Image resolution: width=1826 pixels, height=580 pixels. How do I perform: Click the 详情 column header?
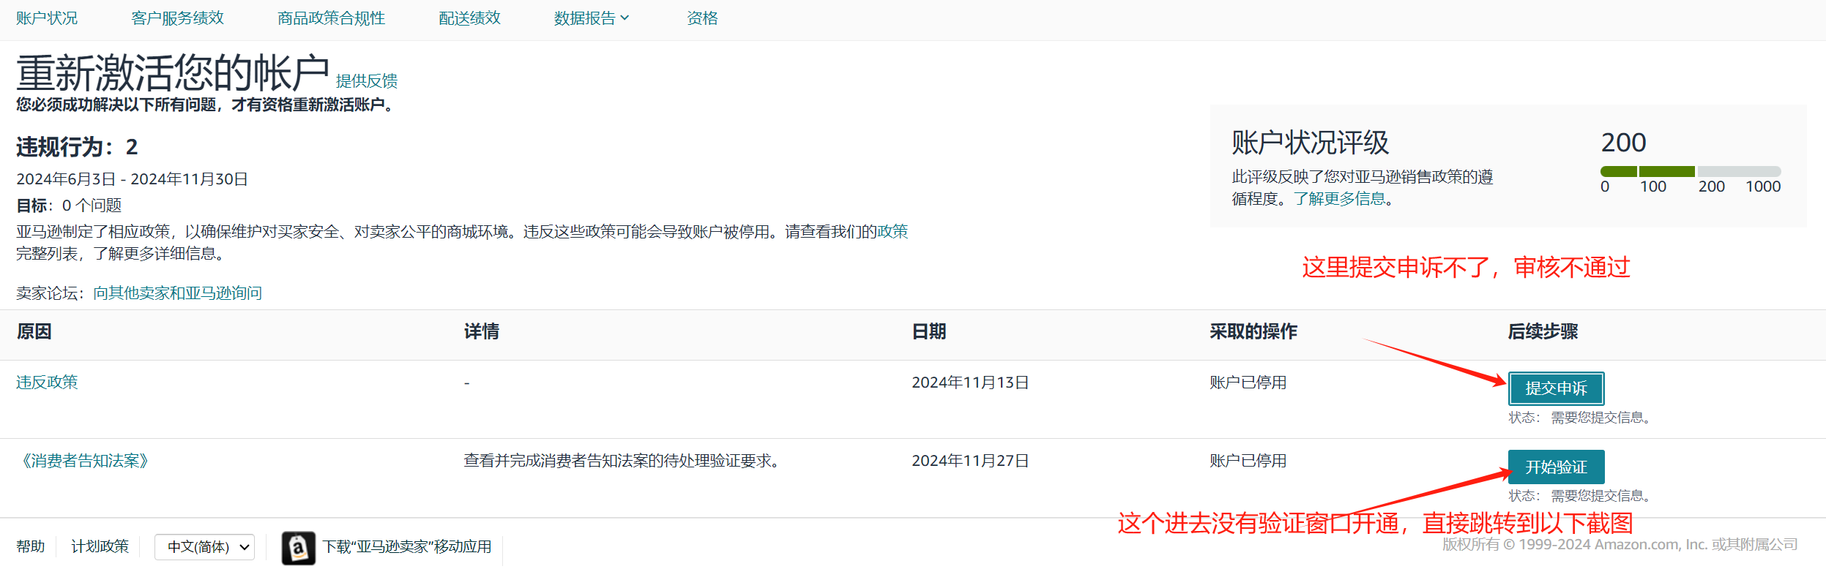pyautogui.click(x=481, y=331)
